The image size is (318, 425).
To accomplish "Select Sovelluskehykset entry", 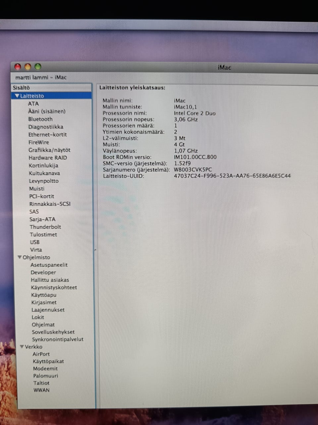I will [x=53, y=332].
